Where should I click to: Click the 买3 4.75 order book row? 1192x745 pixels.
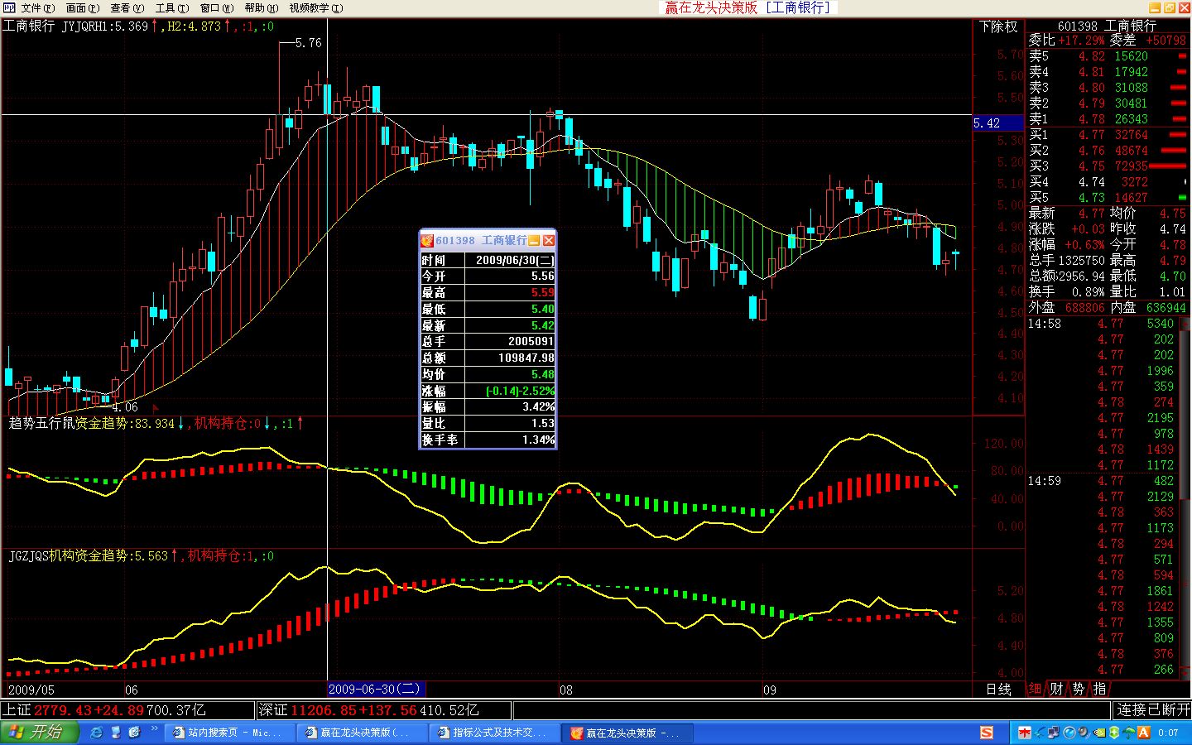click(x=1108, y=166)
